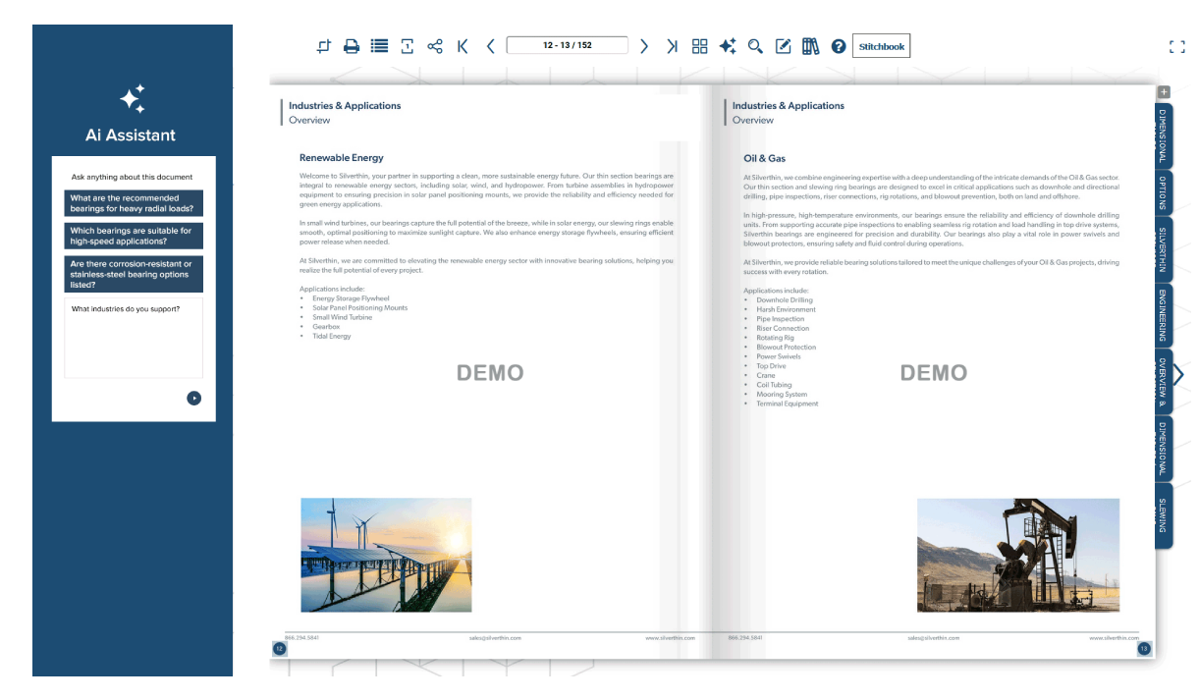This screenshot has height=700, width=1199.
Task: Open the print dialog
Action: click(352, 45)
